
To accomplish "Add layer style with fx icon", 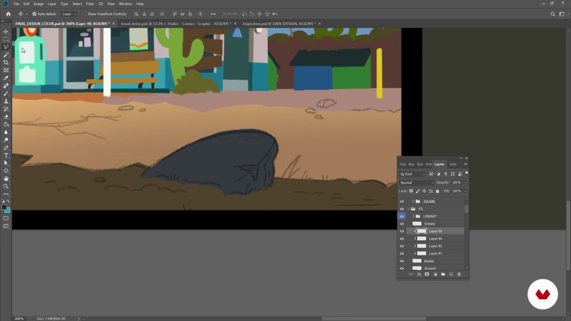I will [419, 274].
